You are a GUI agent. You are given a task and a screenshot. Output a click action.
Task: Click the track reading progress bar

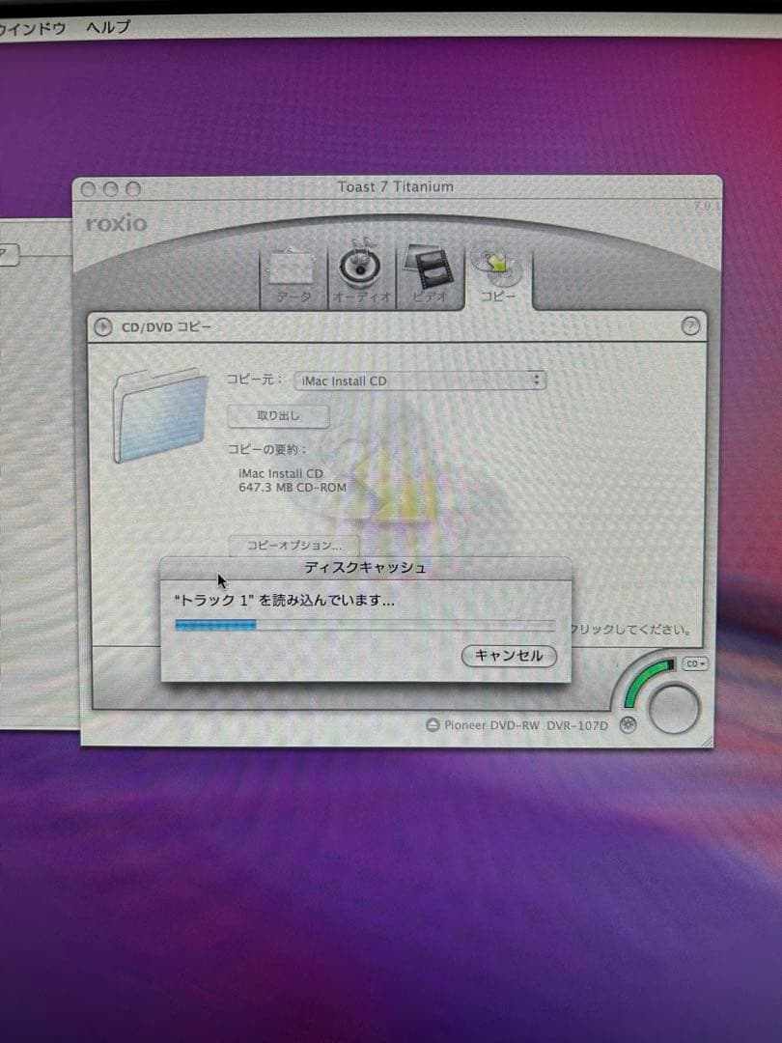pyautogui.click(x=364, y=625)
